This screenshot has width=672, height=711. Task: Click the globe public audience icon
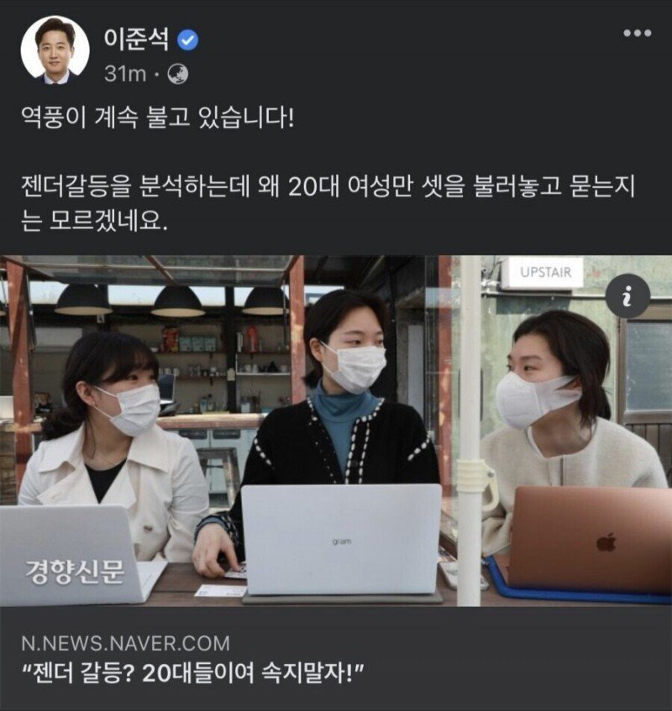(x=178, y=75)
